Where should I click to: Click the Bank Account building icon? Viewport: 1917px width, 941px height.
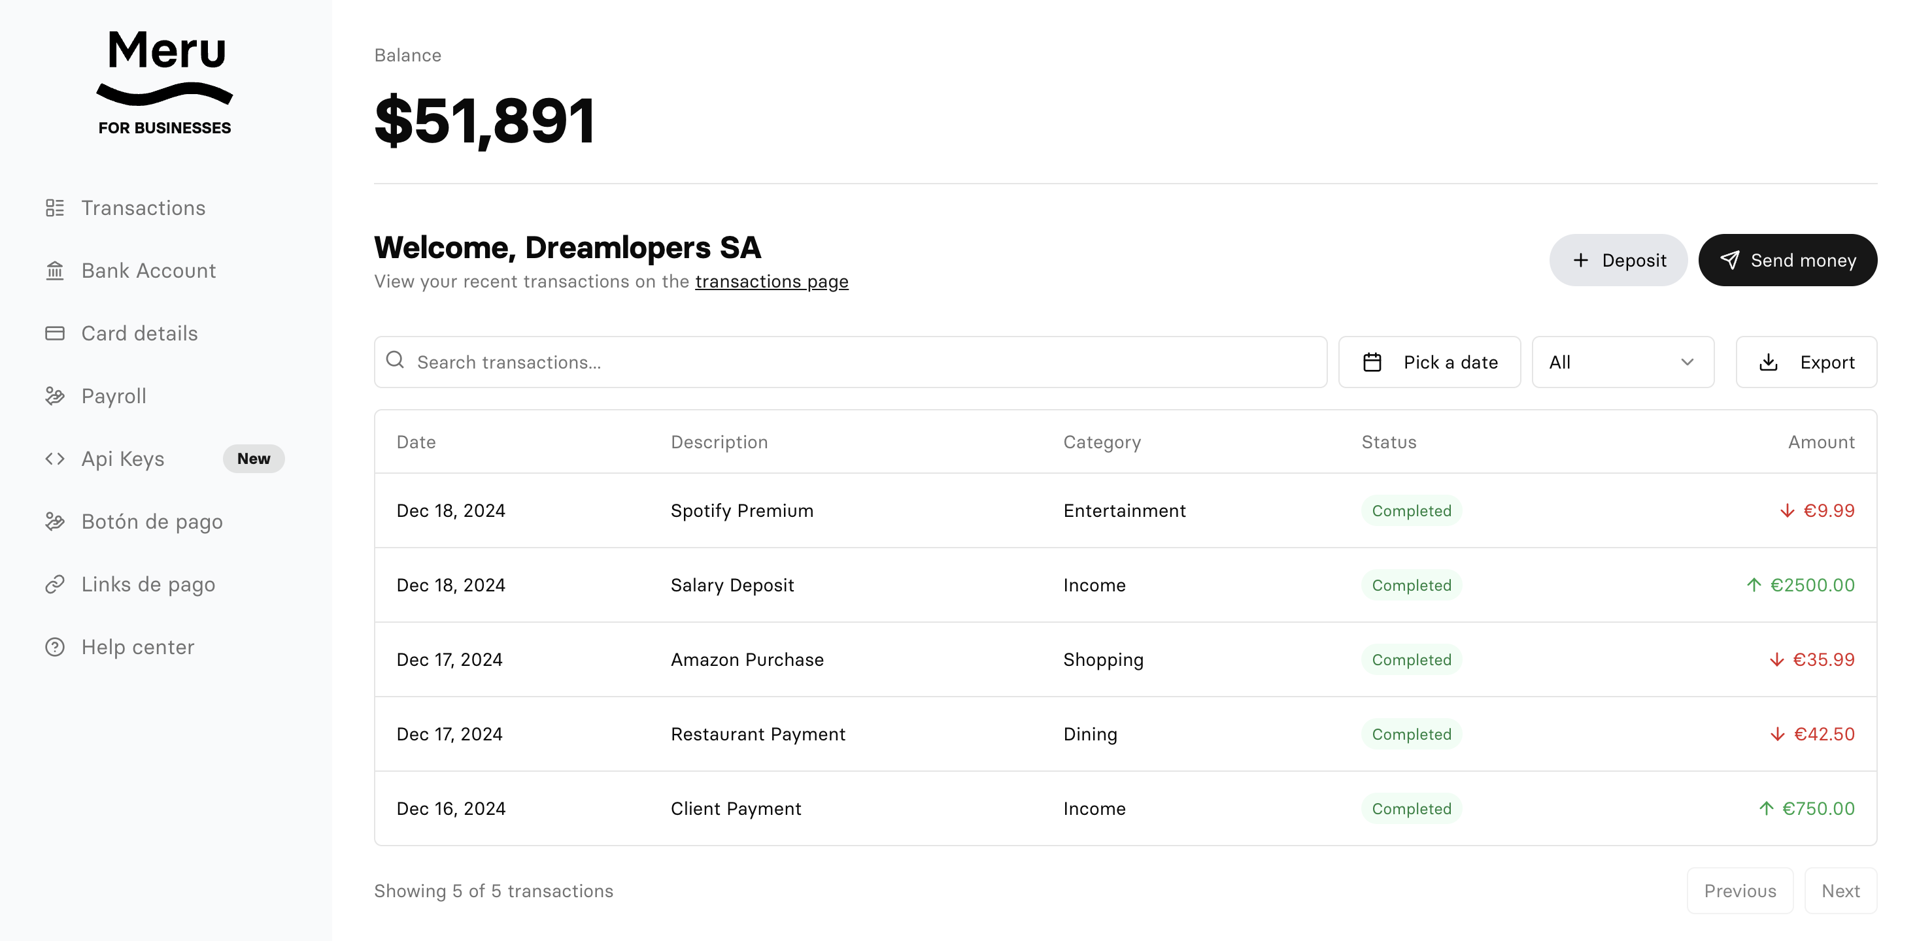[x=54, y=271]
